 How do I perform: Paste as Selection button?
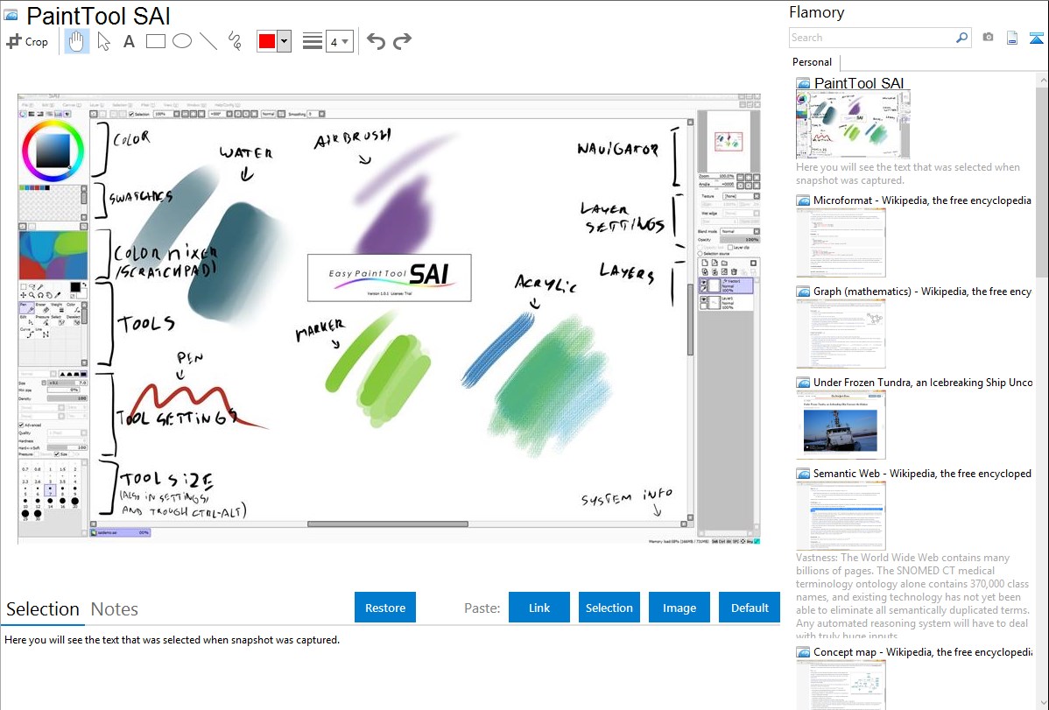(609, 608)
